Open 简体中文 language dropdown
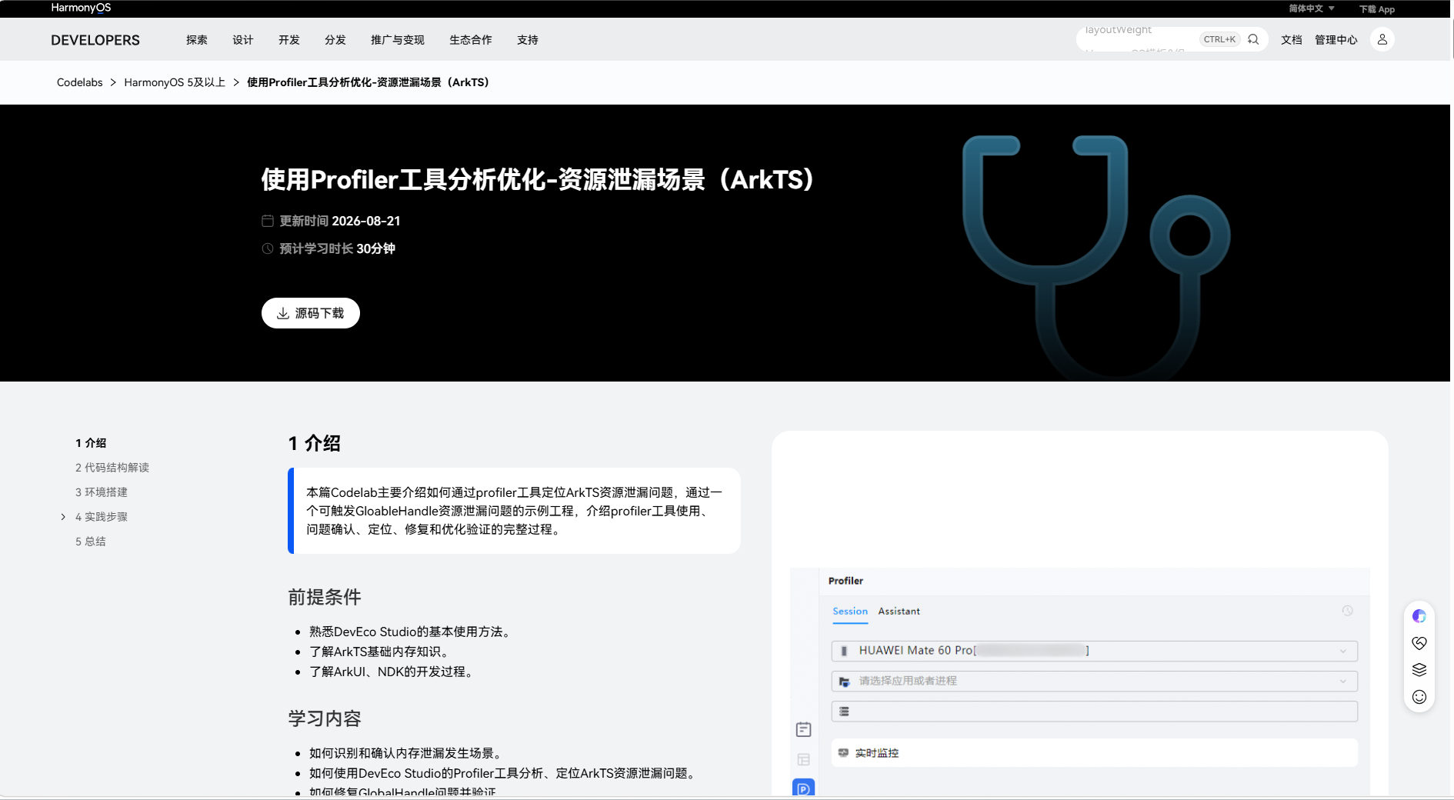 pos(1312,8)
